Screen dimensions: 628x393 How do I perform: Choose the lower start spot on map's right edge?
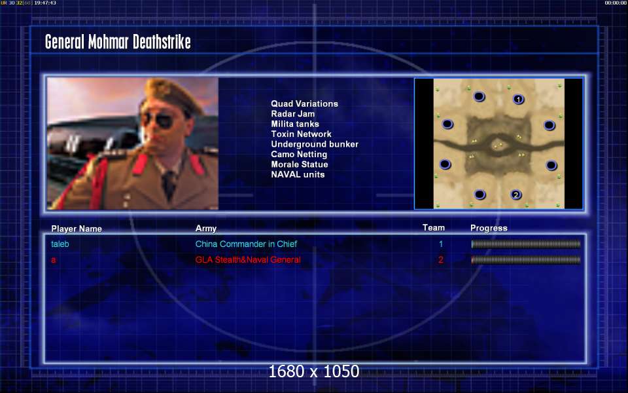click(x=551, y=165)
